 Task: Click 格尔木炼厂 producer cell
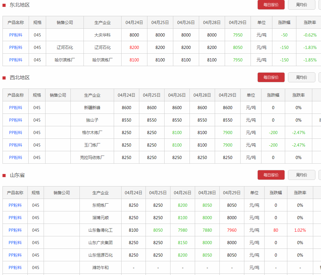tap(92, 133)
